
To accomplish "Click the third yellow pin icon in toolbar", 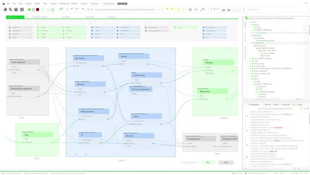I will (179, 9).
